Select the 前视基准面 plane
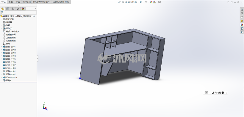 [x=9, y=35]
